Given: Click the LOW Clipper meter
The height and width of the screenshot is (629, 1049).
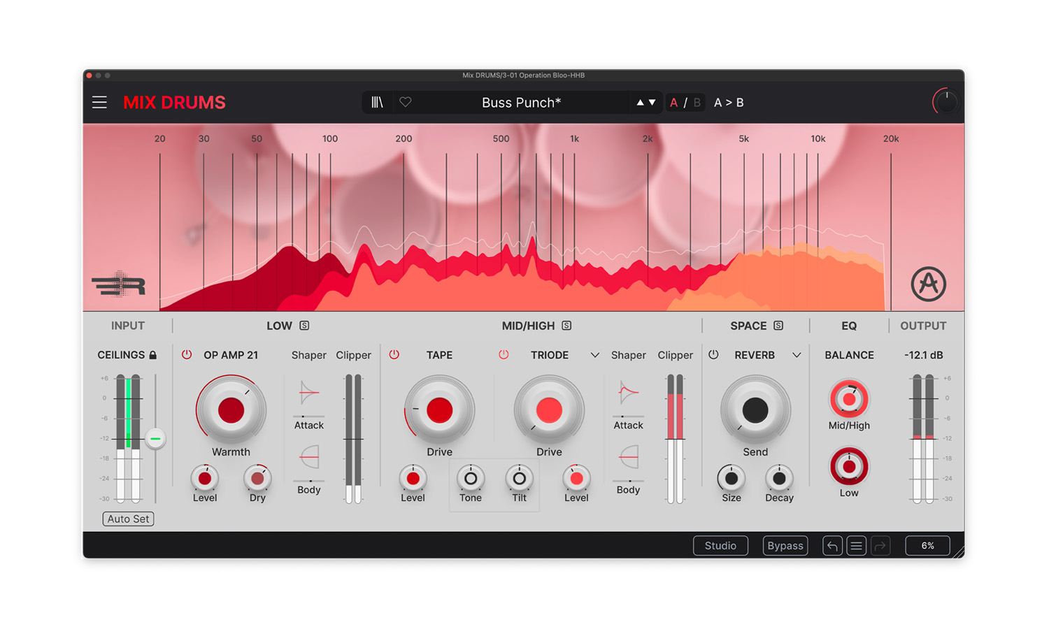Looking at the screenshot, I should (x=353, y=439).
